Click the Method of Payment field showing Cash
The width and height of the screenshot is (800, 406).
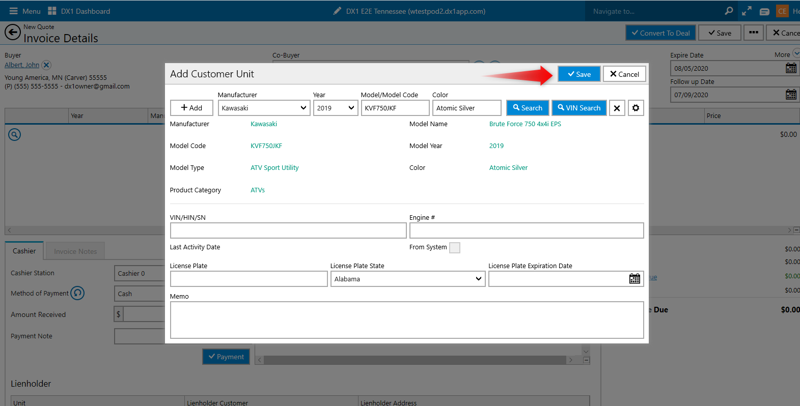click(140, 294)
